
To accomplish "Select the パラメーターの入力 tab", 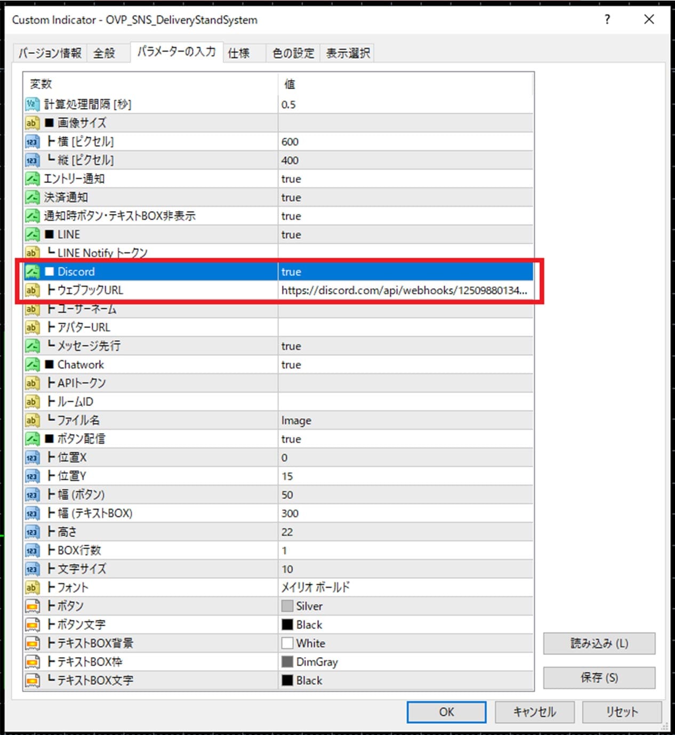I will coord(176,52).
